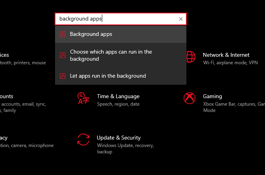Viewport: 265px width, 175px height.
Task: Clear the search text with the X button
Action: [181, 19]
